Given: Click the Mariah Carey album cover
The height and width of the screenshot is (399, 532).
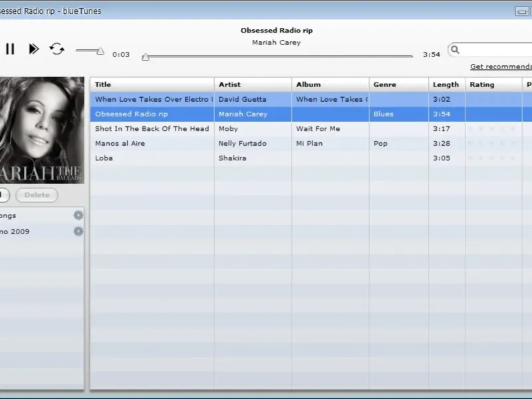Looking at the screenshot, I should (x=42, y=130).
